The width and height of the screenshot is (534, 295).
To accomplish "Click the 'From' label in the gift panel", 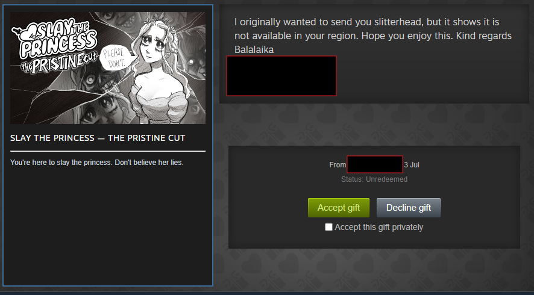I will pos(338,165).
